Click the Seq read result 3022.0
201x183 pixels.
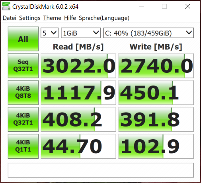tap(78, 66)
